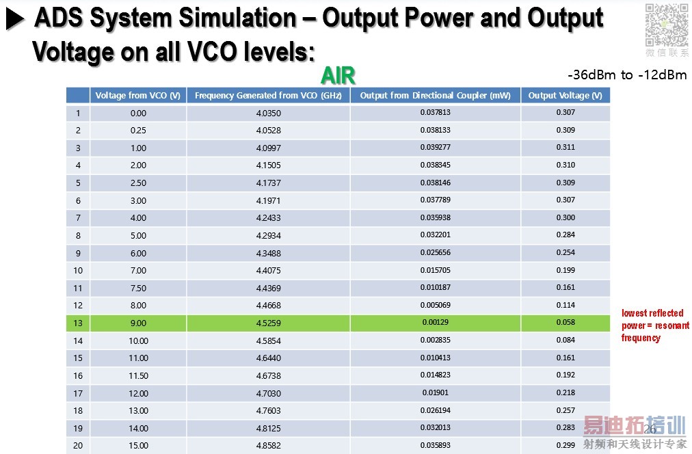Click coupler output value 0.025656
Viewport: 692px width, 454px height.
pos(435,252)
